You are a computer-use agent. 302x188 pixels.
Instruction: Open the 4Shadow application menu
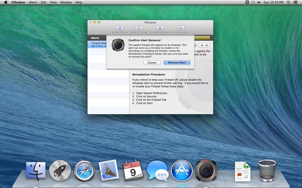[18, 2]
